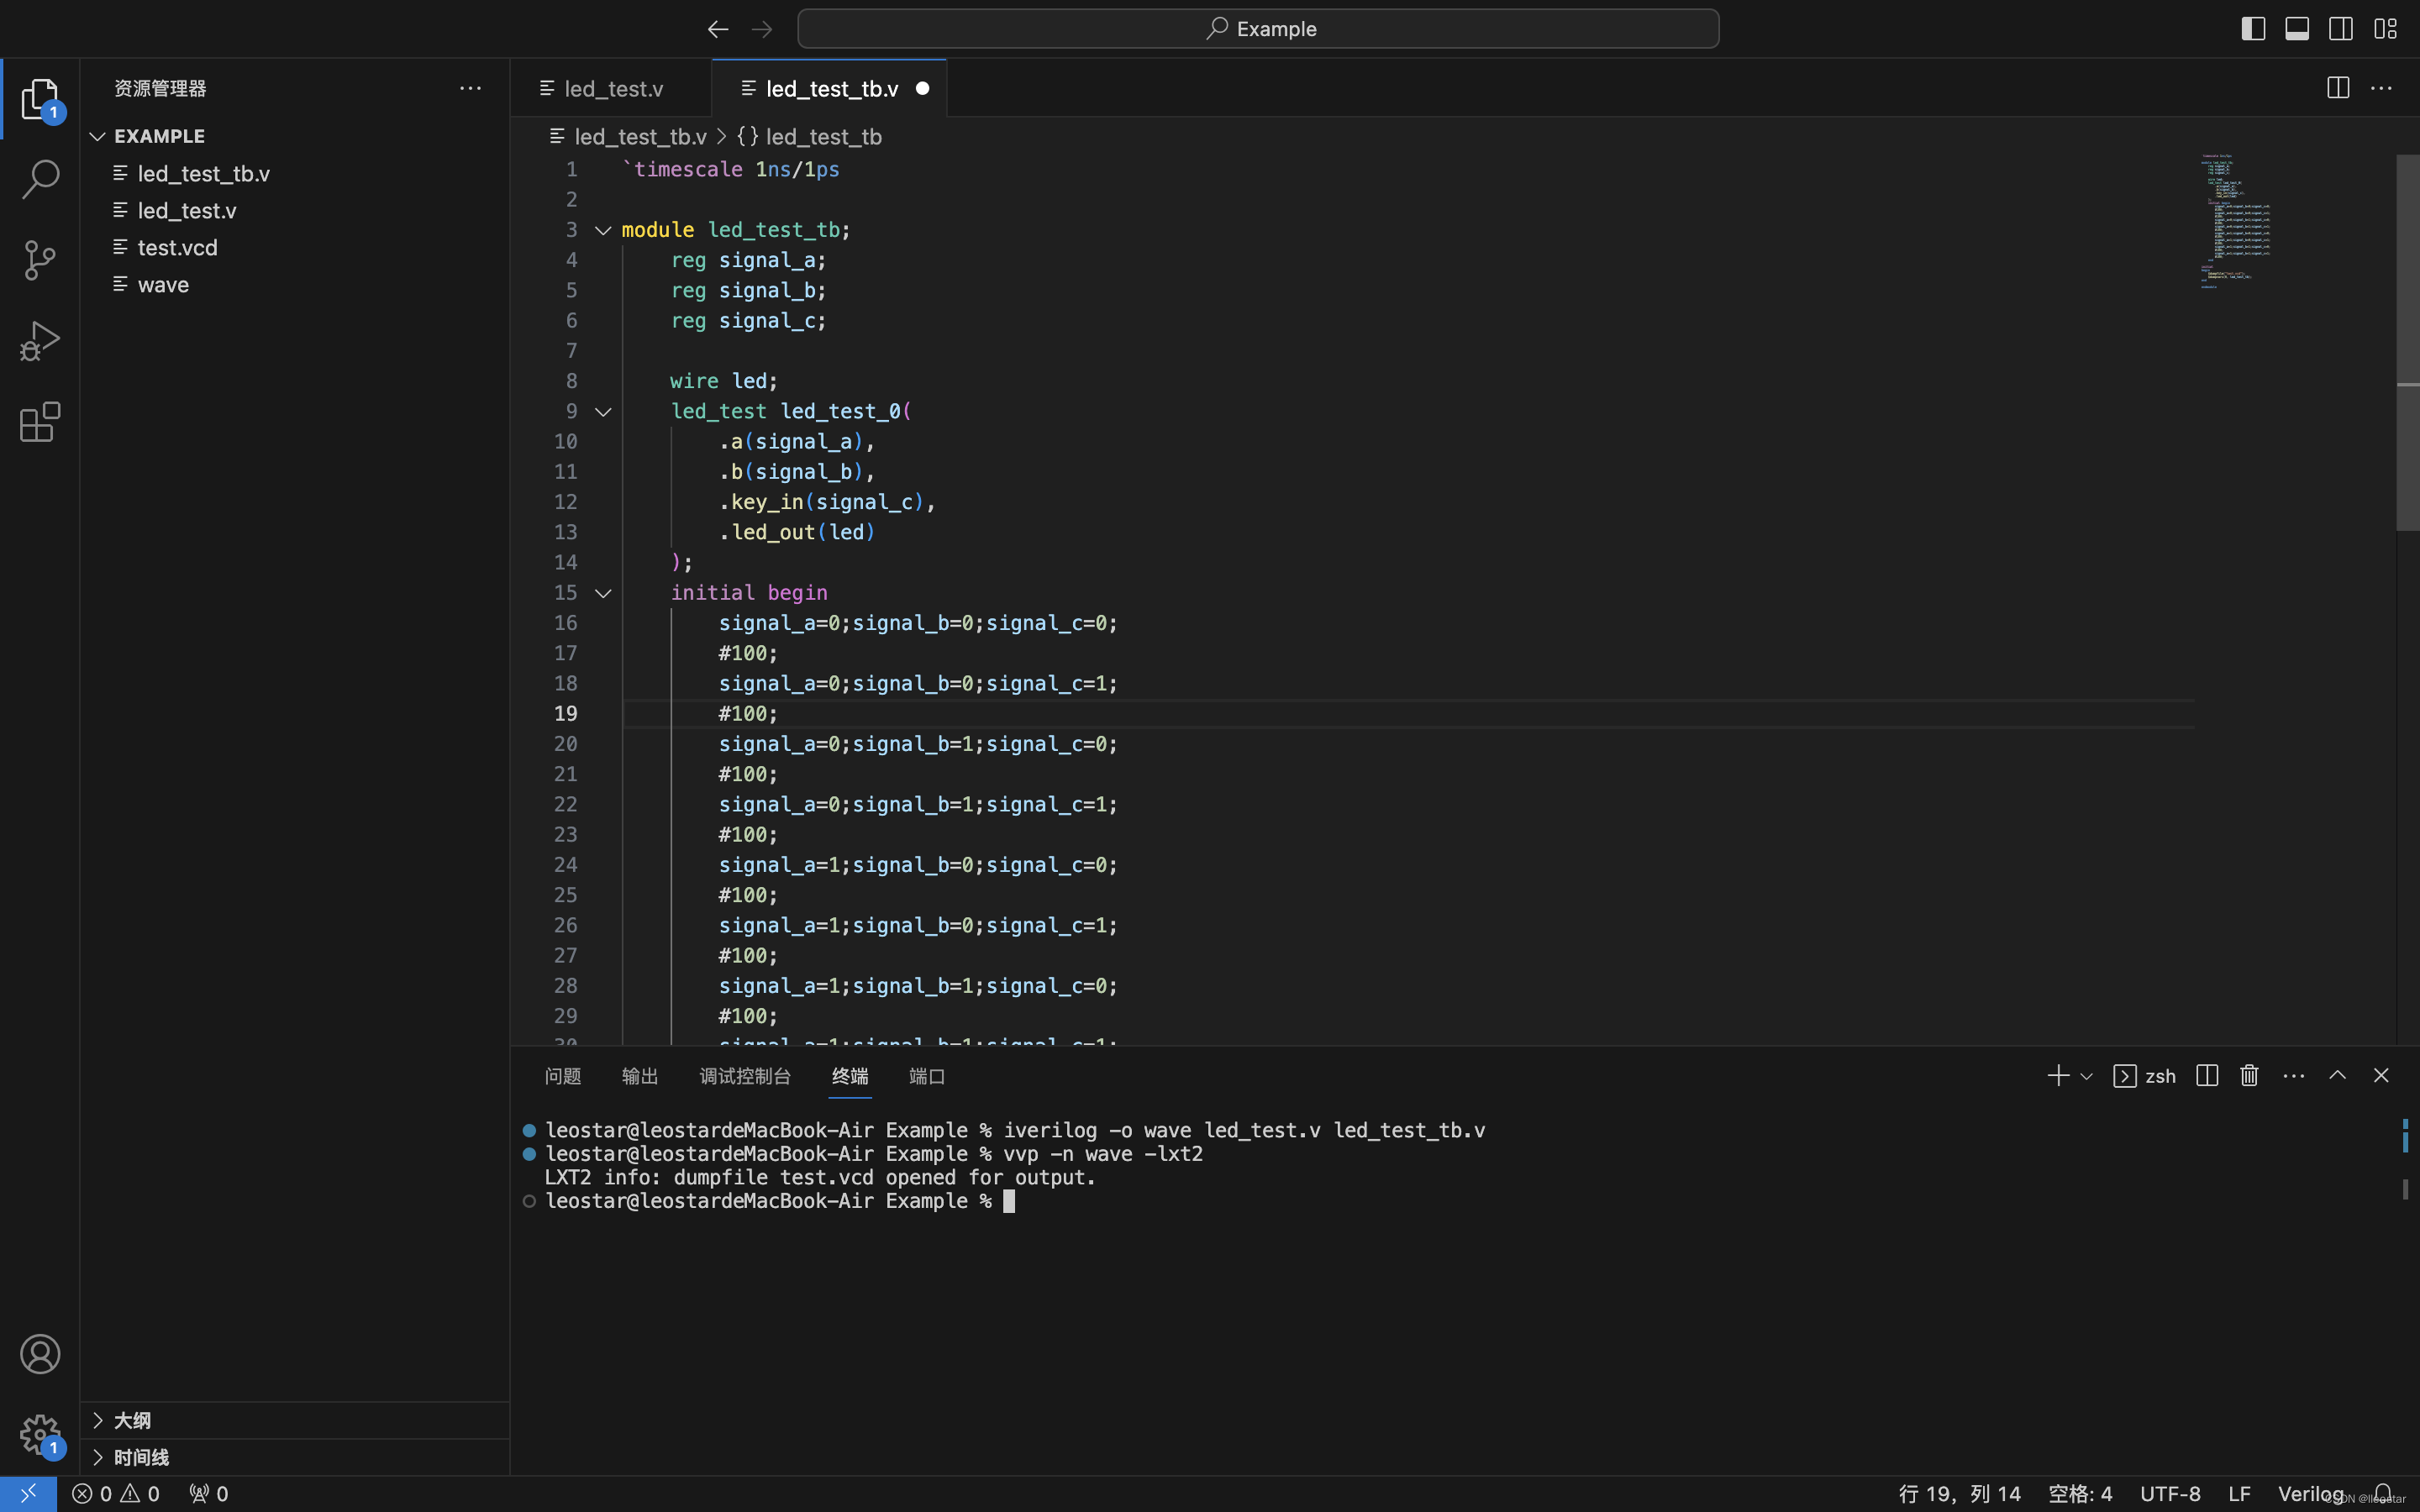Image resolution: width=2420 pixels, height=1512 pixels.
Task: Open the Accounts icon in activity bar
Action: coord(40,1354)
